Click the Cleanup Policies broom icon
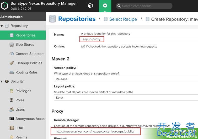 [x=12, y=63]
